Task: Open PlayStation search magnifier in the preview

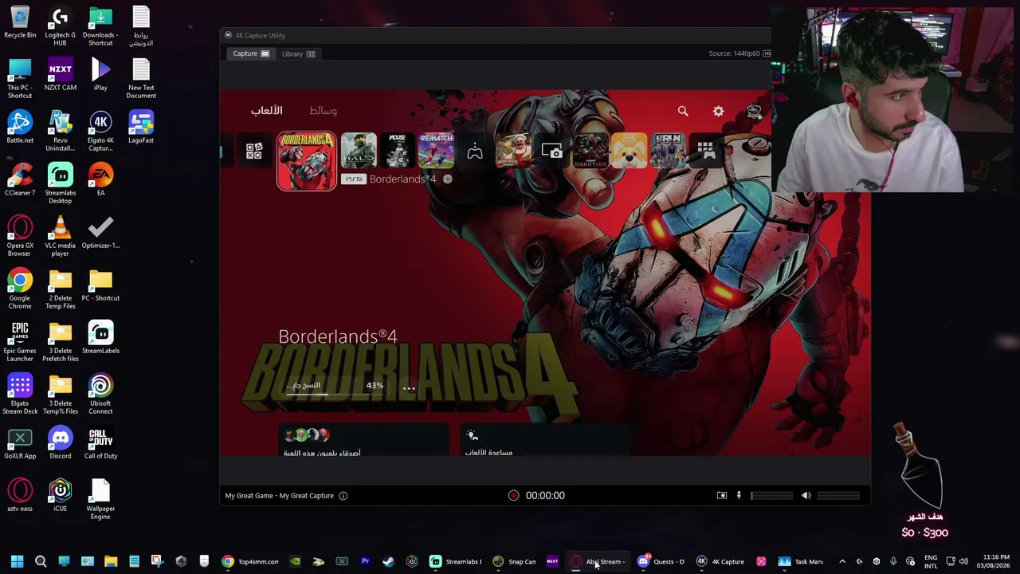Action: pyautogui.click(x=683, y=112)
